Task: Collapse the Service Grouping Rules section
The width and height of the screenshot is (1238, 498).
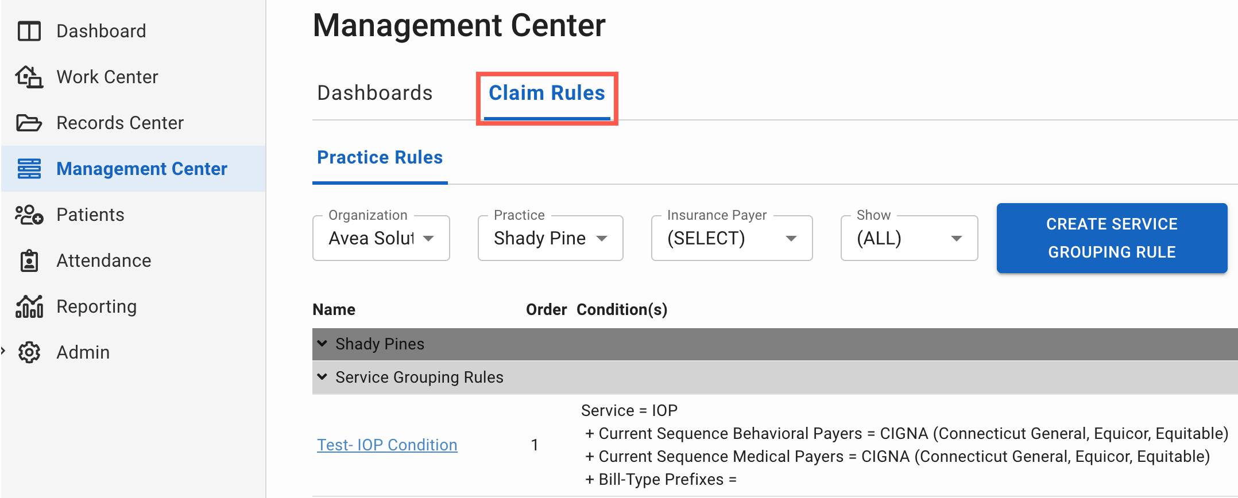Action: pyautogui.click(x=323, y=377)
